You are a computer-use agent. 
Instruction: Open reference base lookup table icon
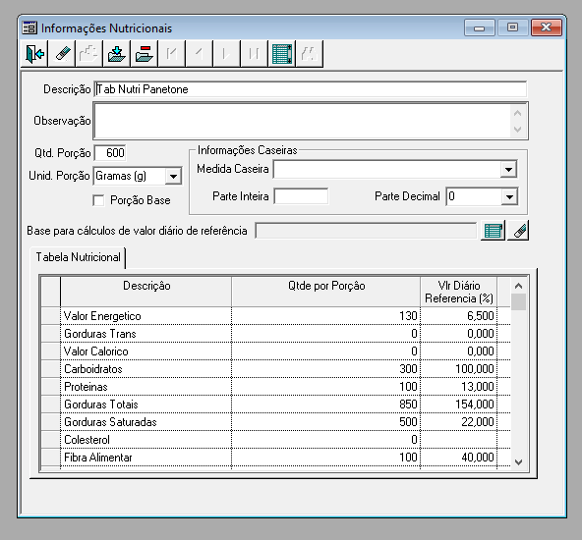point(493,231)
